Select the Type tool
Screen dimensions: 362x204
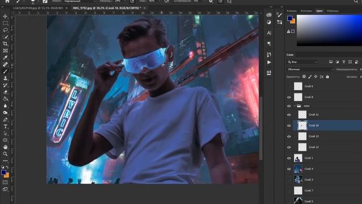pos(5,126)
